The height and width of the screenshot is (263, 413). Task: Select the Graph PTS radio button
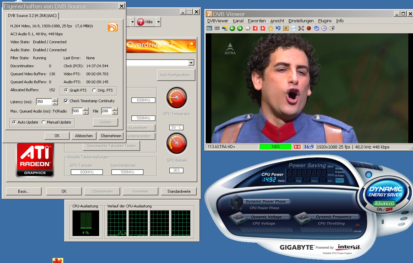pyautogui.click(x=66, y=90)
